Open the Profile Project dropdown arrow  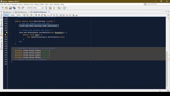pyautogui.click(x=67, y=8)
